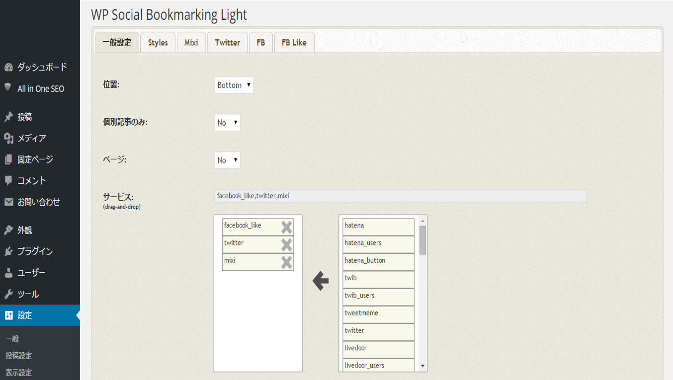The width and height of the screenshot is (673, 380).
Task: Switch to the FB tab
Action: pos(261,42)
